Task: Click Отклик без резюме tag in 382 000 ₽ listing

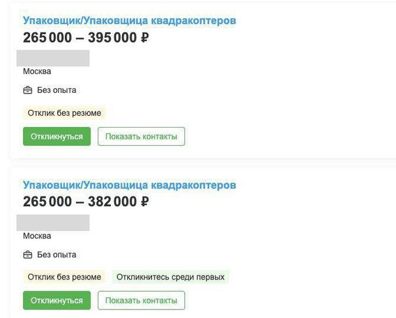Action: pyautogui.click(x=64, y=277)
